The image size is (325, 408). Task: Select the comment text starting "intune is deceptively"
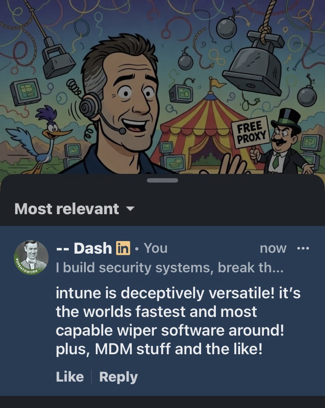click(178, 321)
